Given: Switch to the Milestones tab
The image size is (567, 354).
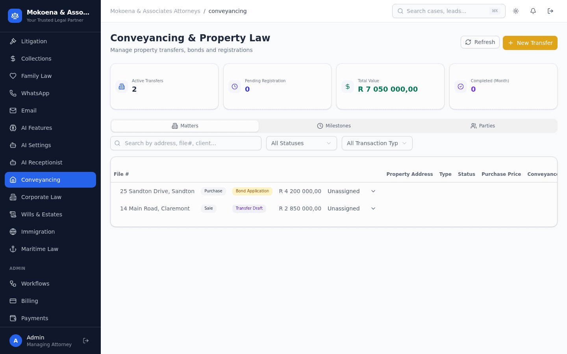Looking at the screenshot, I should click(334, 126).
